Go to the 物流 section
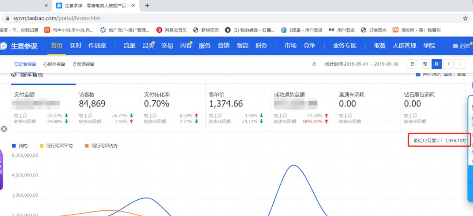 [x=242, y=46]
